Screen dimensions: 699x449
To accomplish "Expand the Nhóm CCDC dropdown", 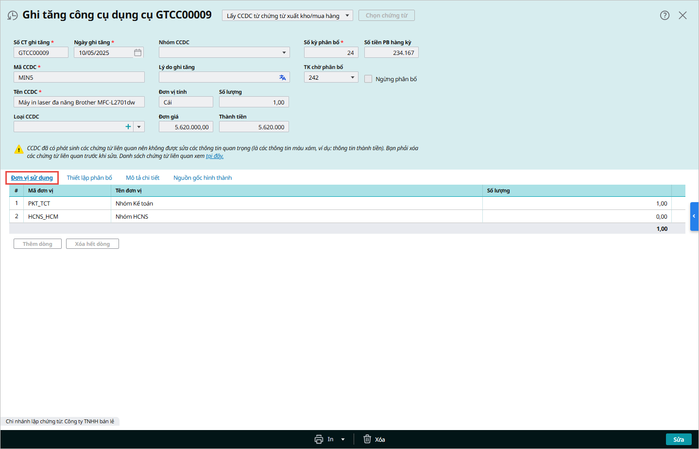I will [x=284, y=52].
